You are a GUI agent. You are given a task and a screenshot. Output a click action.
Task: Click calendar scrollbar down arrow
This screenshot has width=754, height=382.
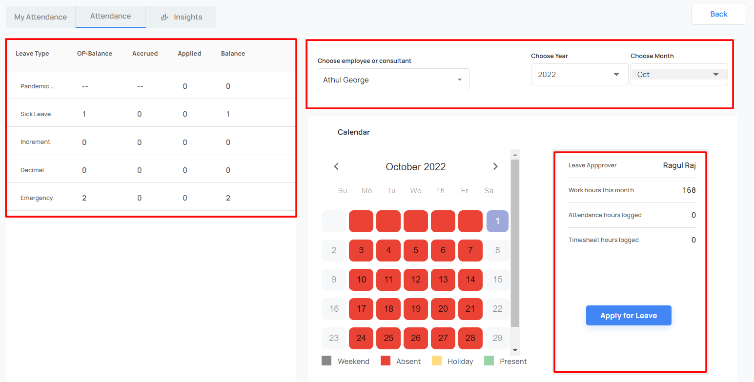point(515,350)
